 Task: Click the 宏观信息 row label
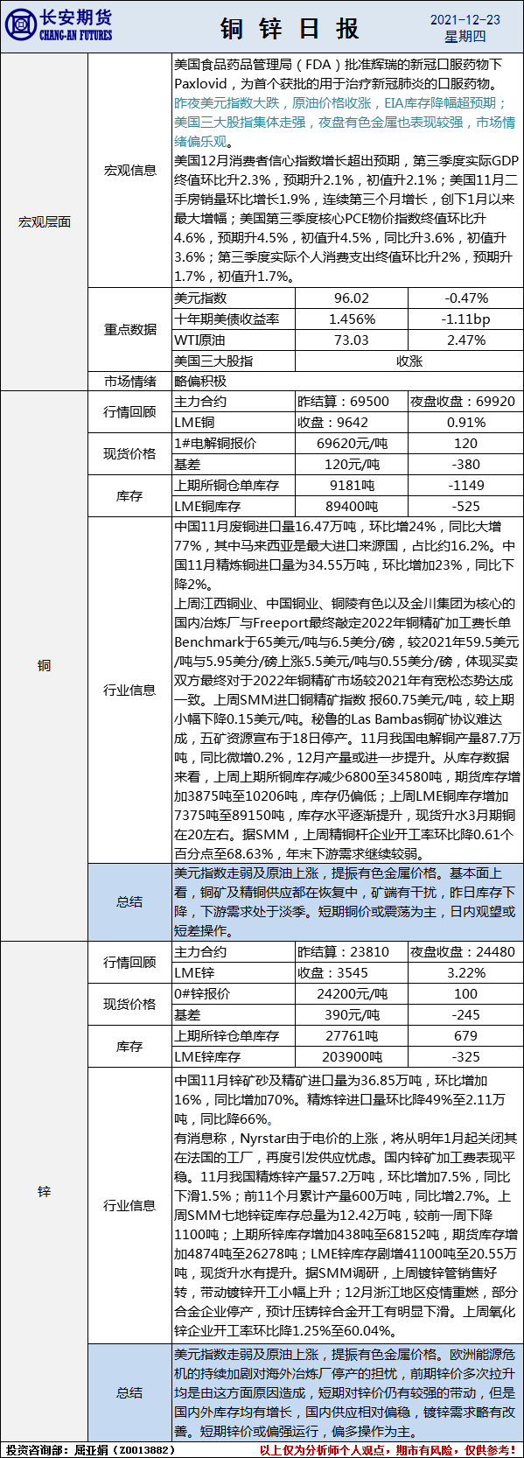pos(129,170)
